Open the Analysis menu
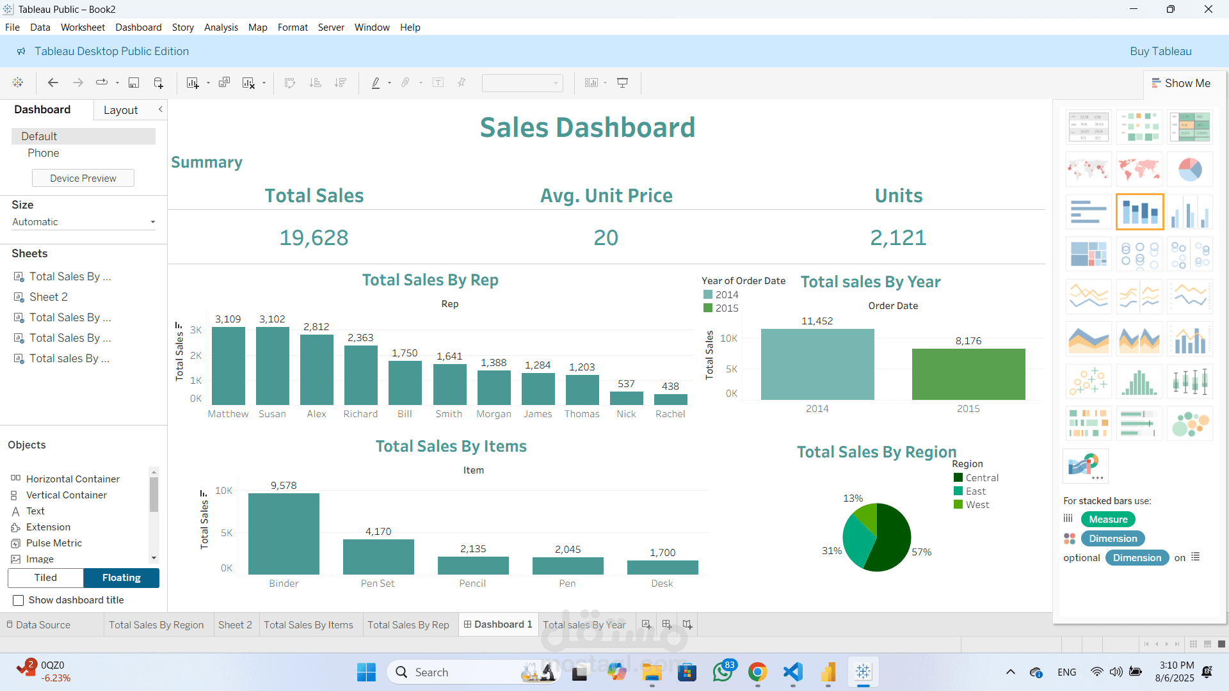Viewport: 1229px width, 691px height. 221,28
